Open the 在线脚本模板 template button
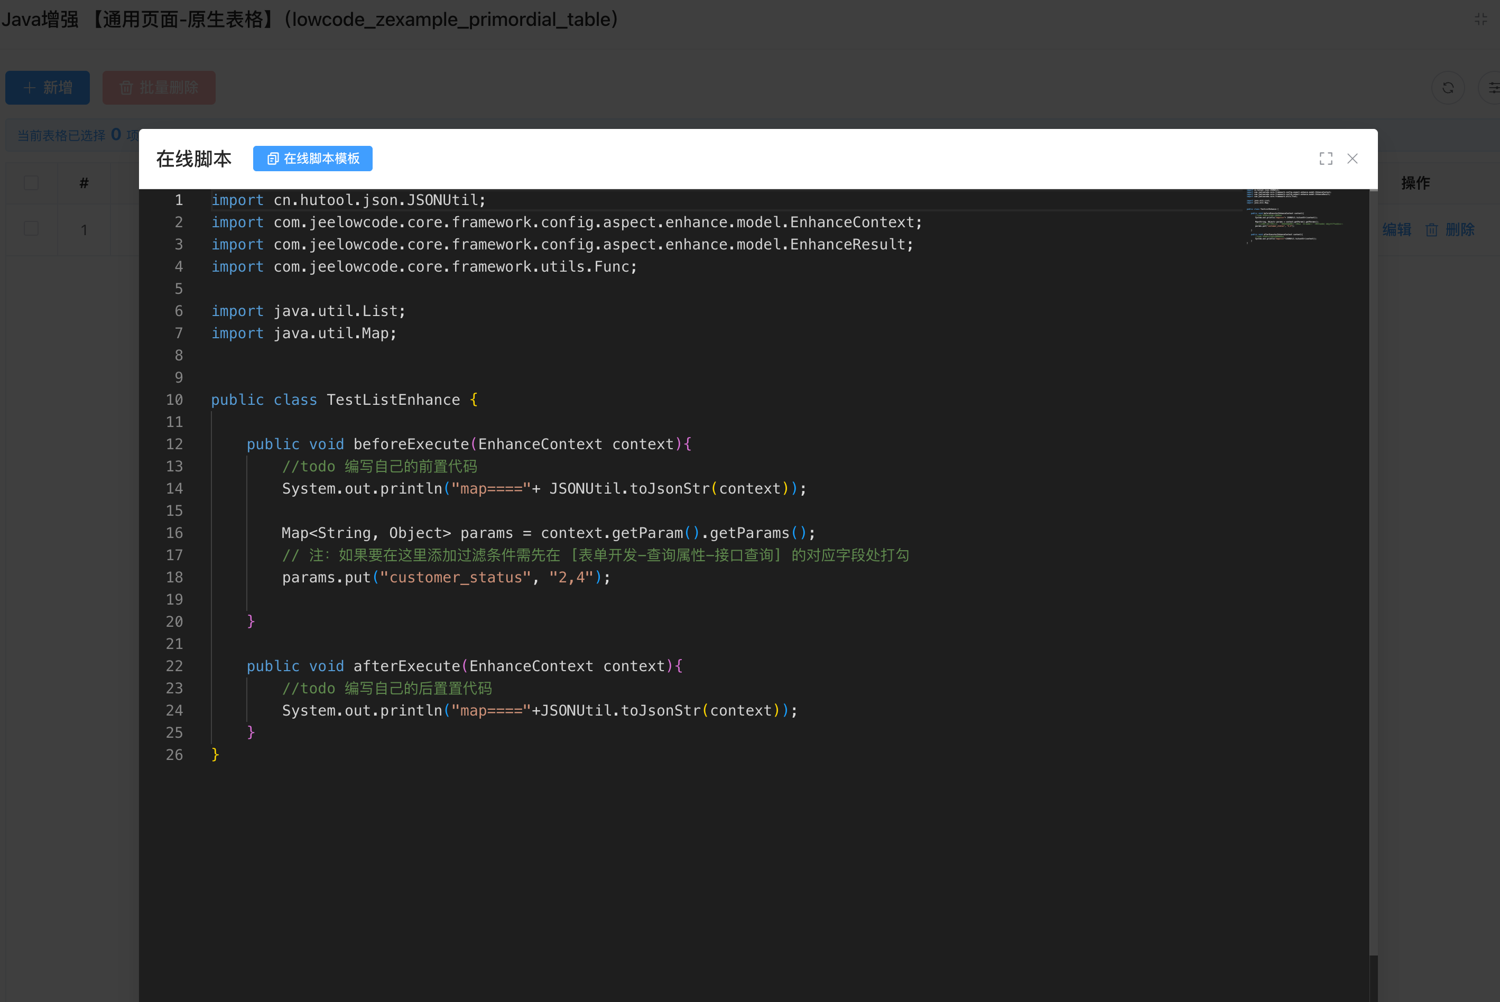This screenshot has width=1500, height=1002. click(312, 159)
